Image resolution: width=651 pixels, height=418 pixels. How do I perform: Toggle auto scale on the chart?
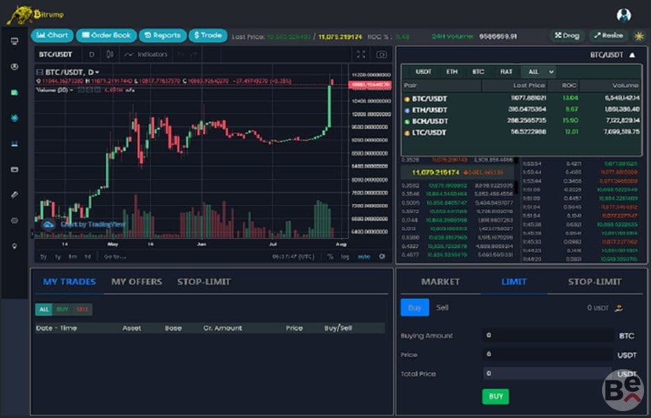click(x=364, y=256)
